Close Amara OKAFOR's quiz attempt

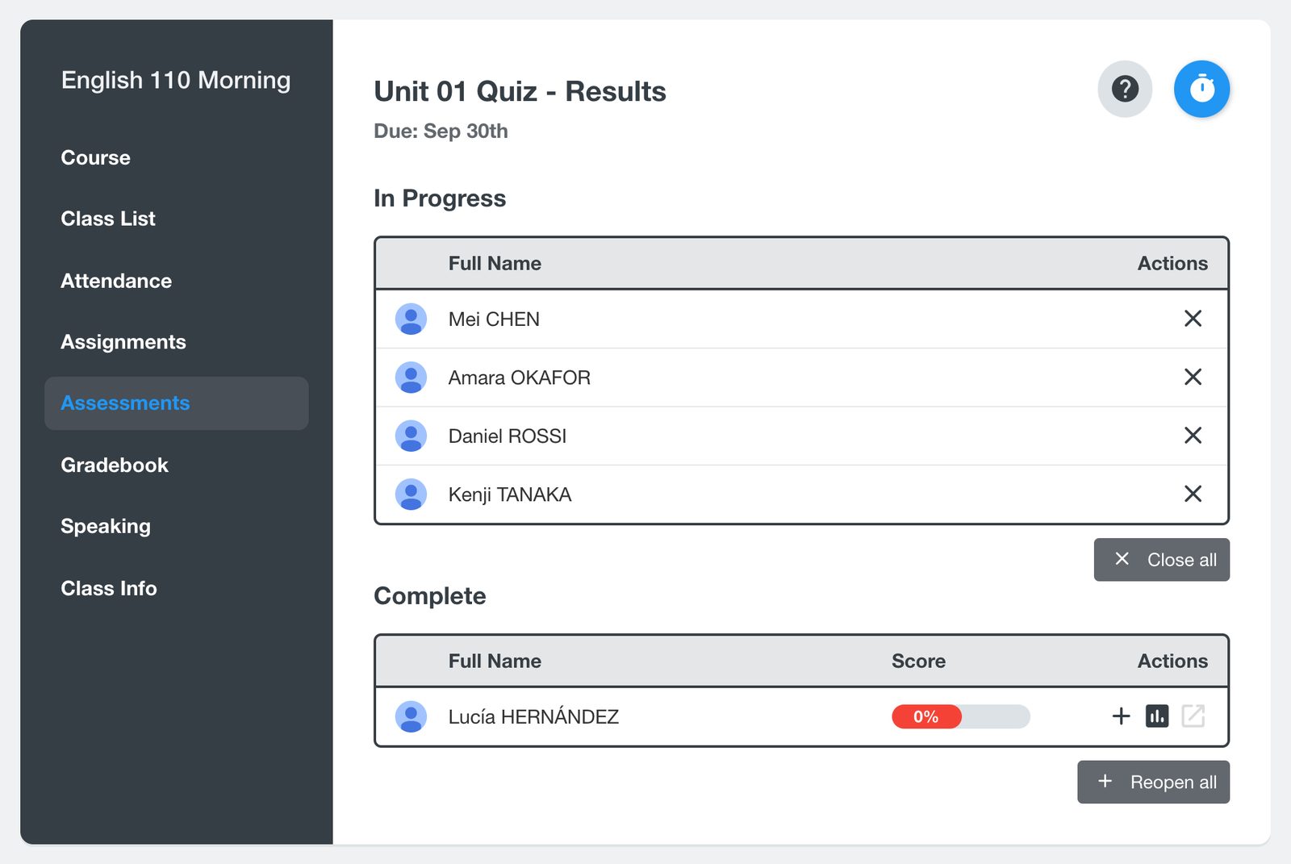1193,377
